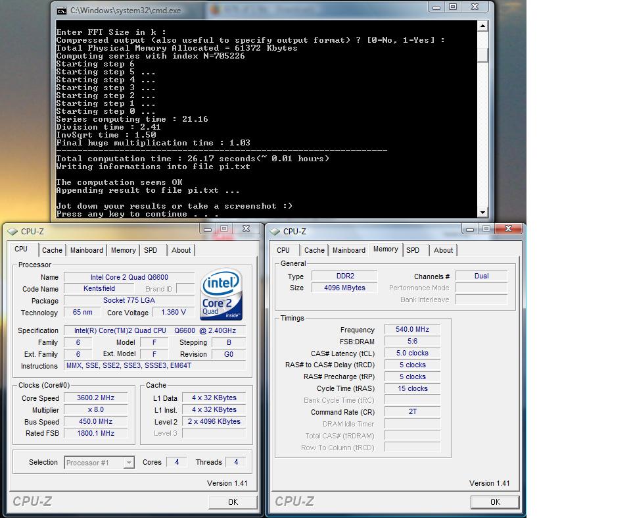Image resolution: width=631 pixels, height=518 pixels.
Task: Click the Revision value G0
Action: (x=229, y=354)
